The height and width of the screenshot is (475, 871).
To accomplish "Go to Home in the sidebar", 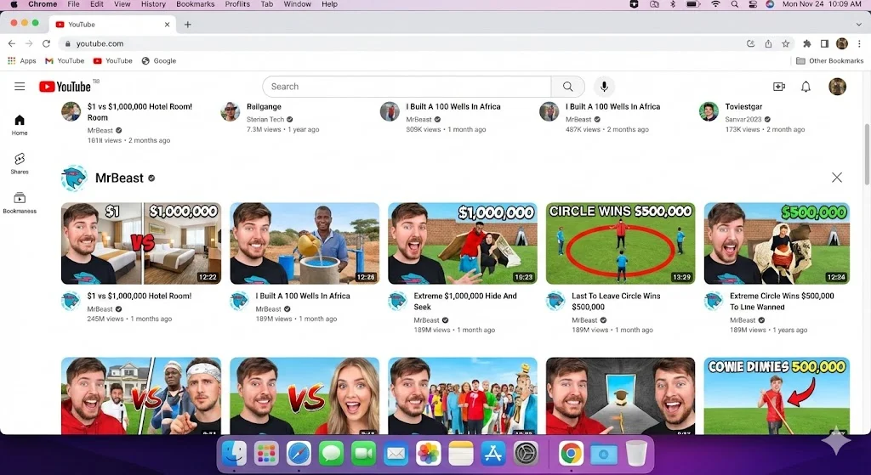I will (x=20, y=125).
